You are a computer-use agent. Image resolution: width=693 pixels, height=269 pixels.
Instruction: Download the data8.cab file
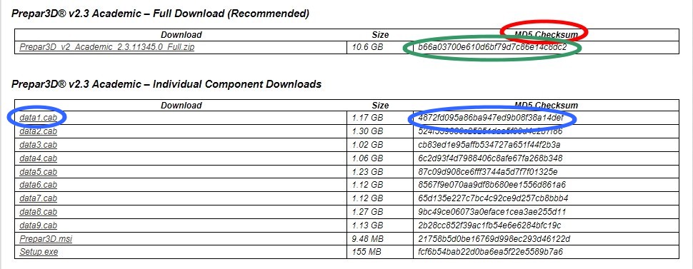[x=38, y=212]
